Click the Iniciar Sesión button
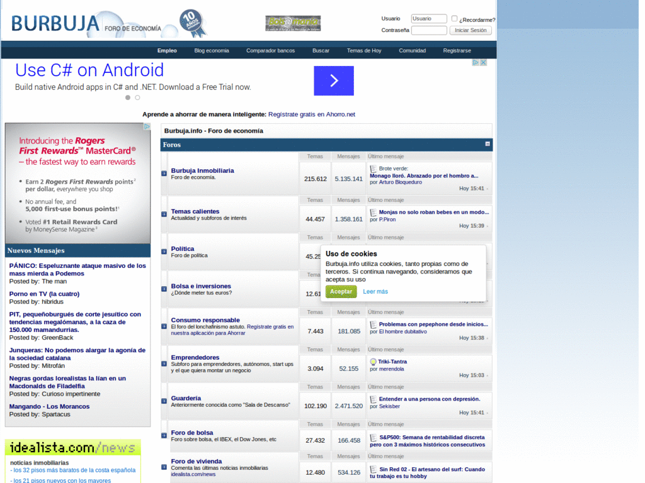 click(x=471, y=30)
